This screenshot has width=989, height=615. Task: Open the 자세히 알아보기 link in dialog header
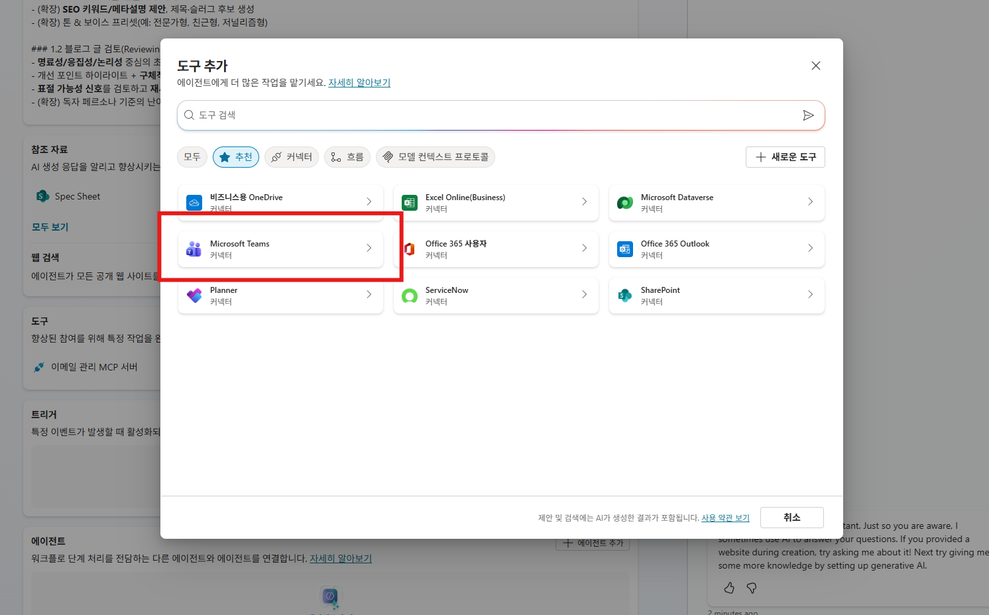click(x=359, y=83)
